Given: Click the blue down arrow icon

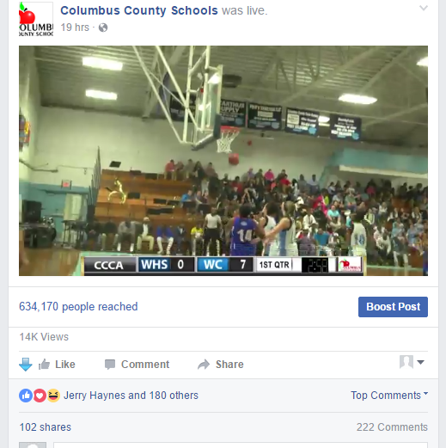Looking at the screenshot, I should 26,365.
